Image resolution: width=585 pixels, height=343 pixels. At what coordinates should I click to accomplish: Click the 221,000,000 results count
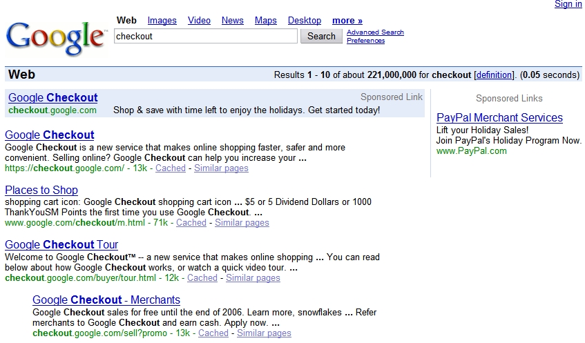pos(392,75)
